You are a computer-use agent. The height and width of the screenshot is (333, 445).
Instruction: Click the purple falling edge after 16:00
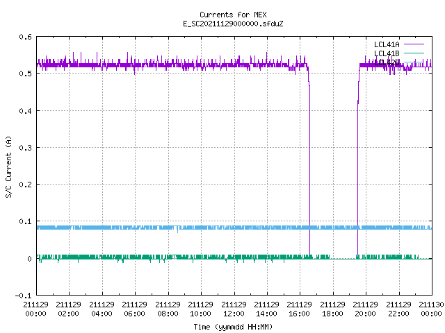(x=309, y=170)
